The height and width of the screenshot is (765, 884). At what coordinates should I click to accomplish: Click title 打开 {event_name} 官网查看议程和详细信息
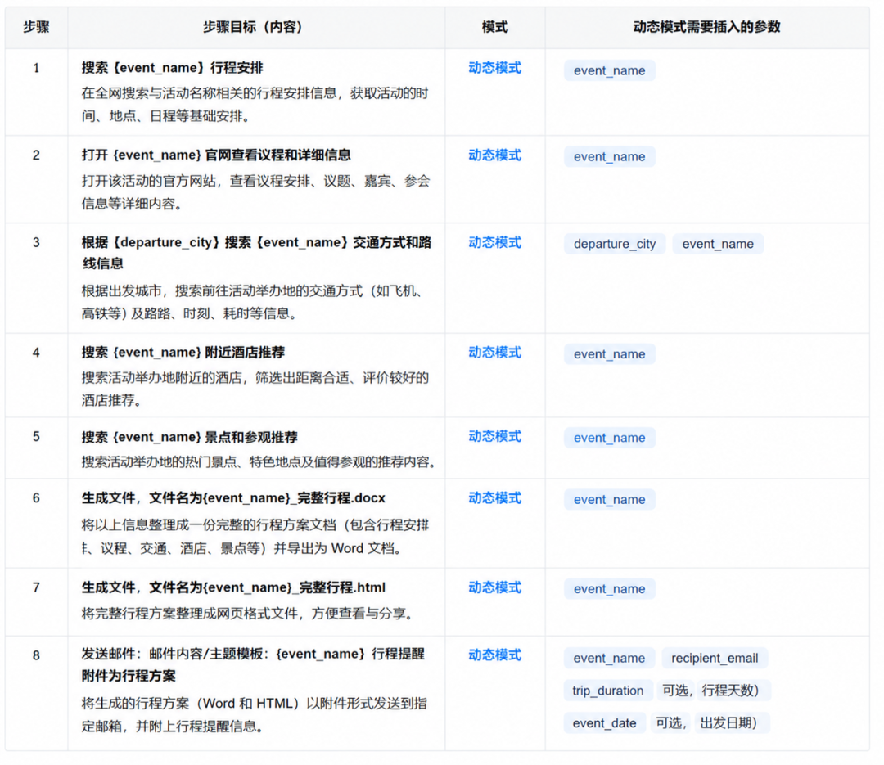tap(216, 155)
